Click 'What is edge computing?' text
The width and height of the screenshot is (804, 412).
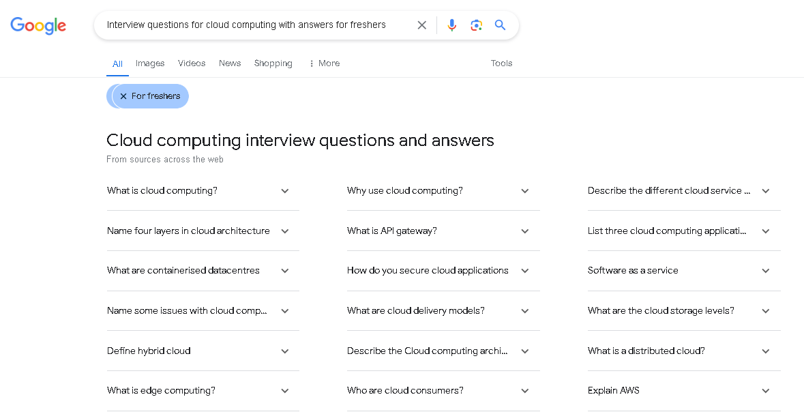[161, 390]
